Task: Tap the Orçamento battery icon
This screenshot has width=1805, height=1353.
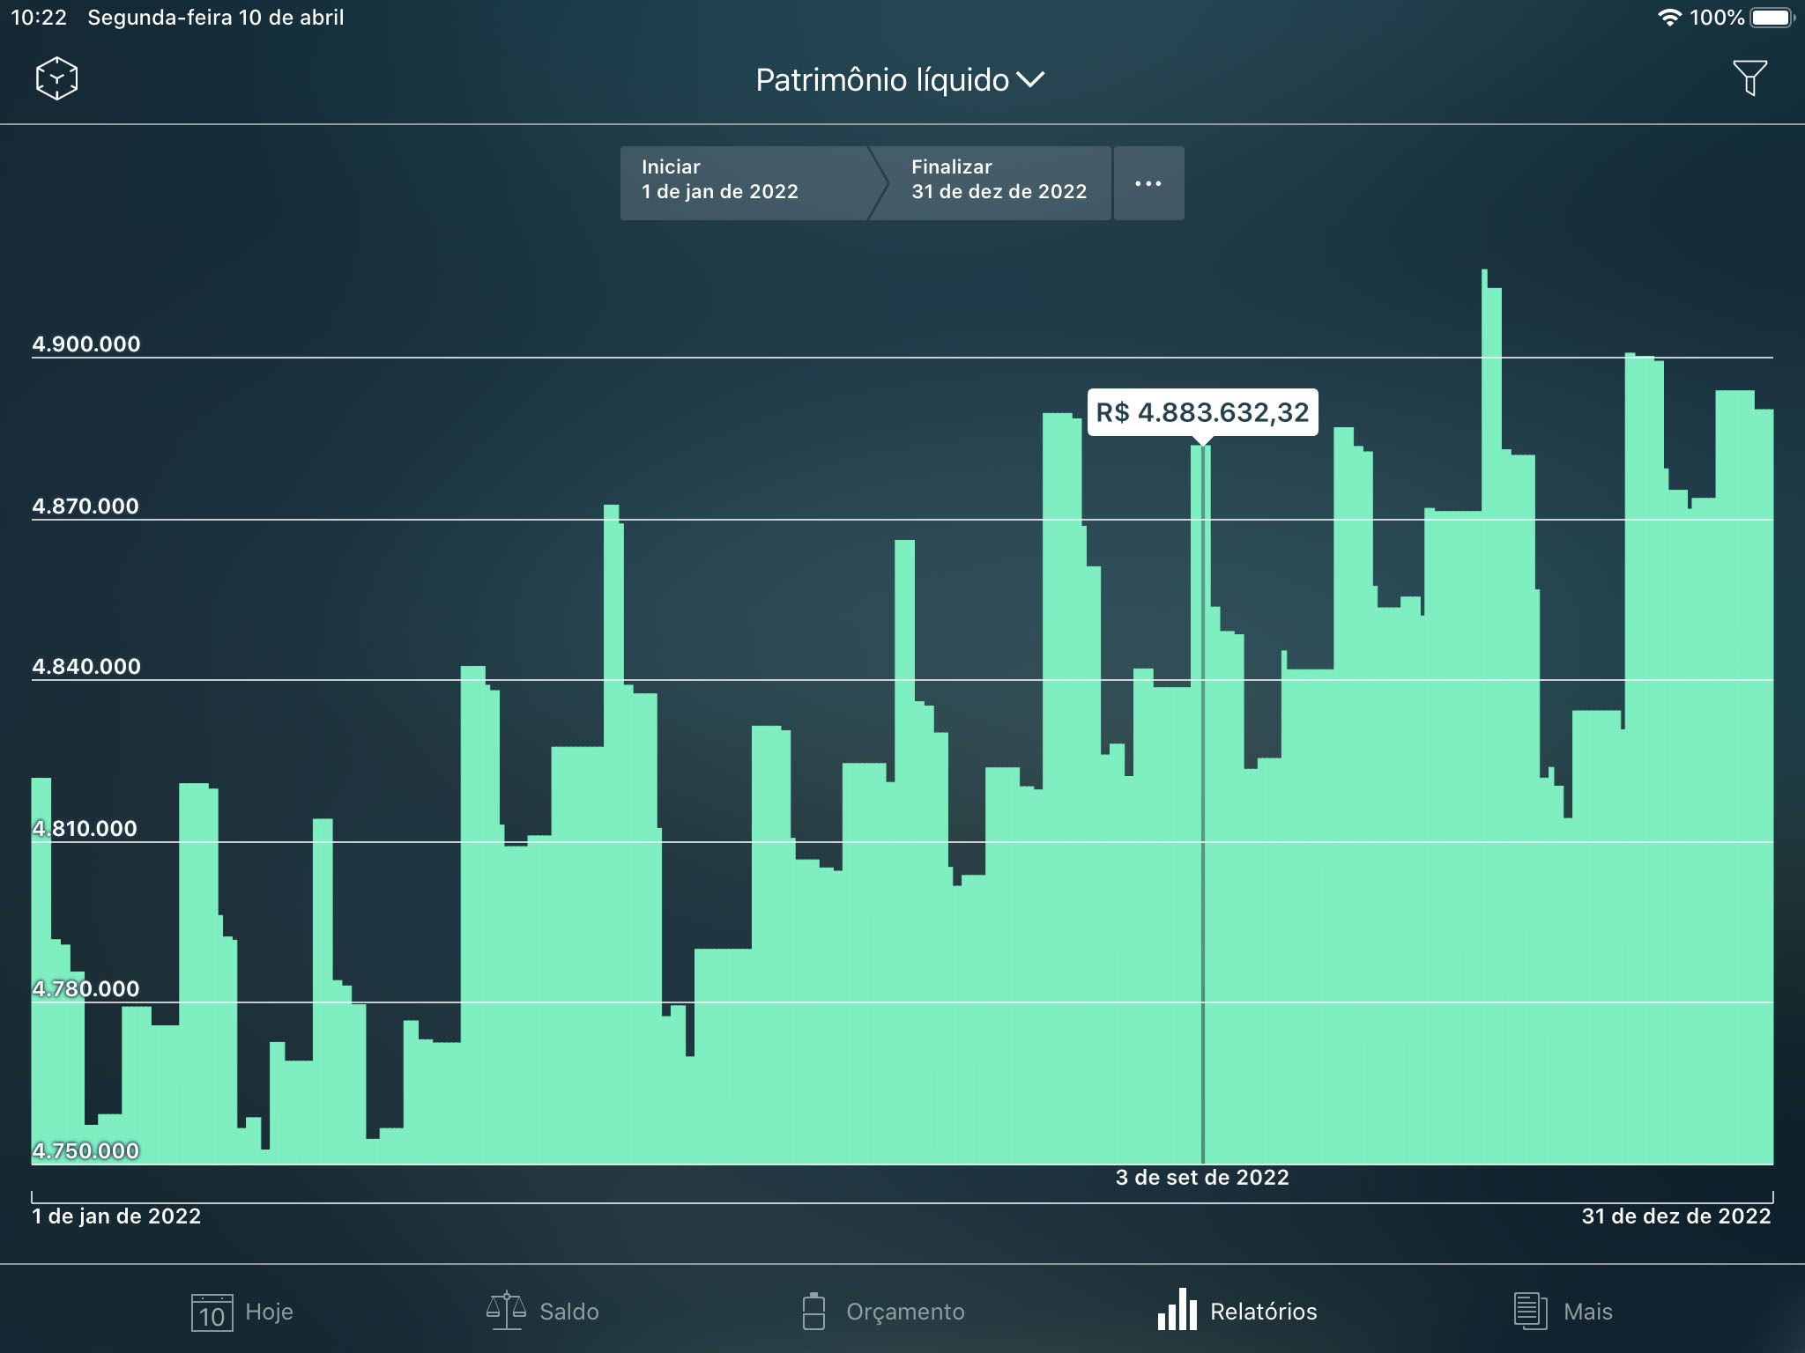Action: click(813, 1311)
